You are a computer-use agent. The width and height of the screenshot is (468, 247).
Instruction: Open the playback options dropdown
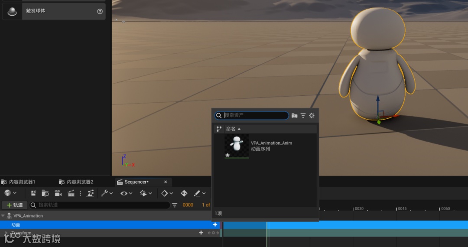(146, 193)
